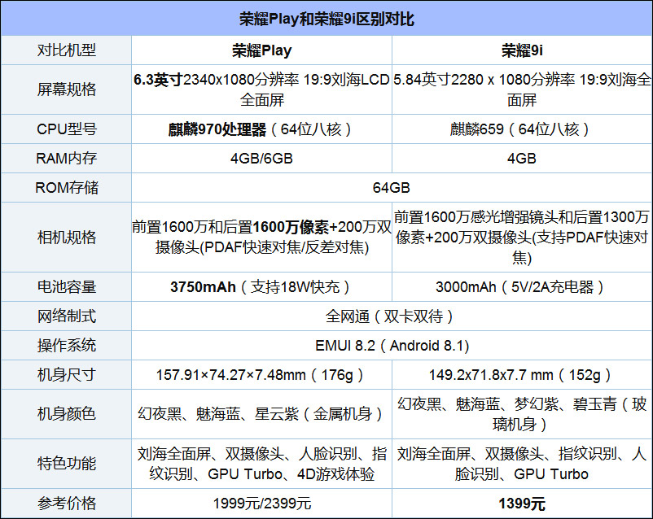The height and width of the screenshot is (519, 653).
Task: Select the 相机规格 row label
Action: point(66,238)
